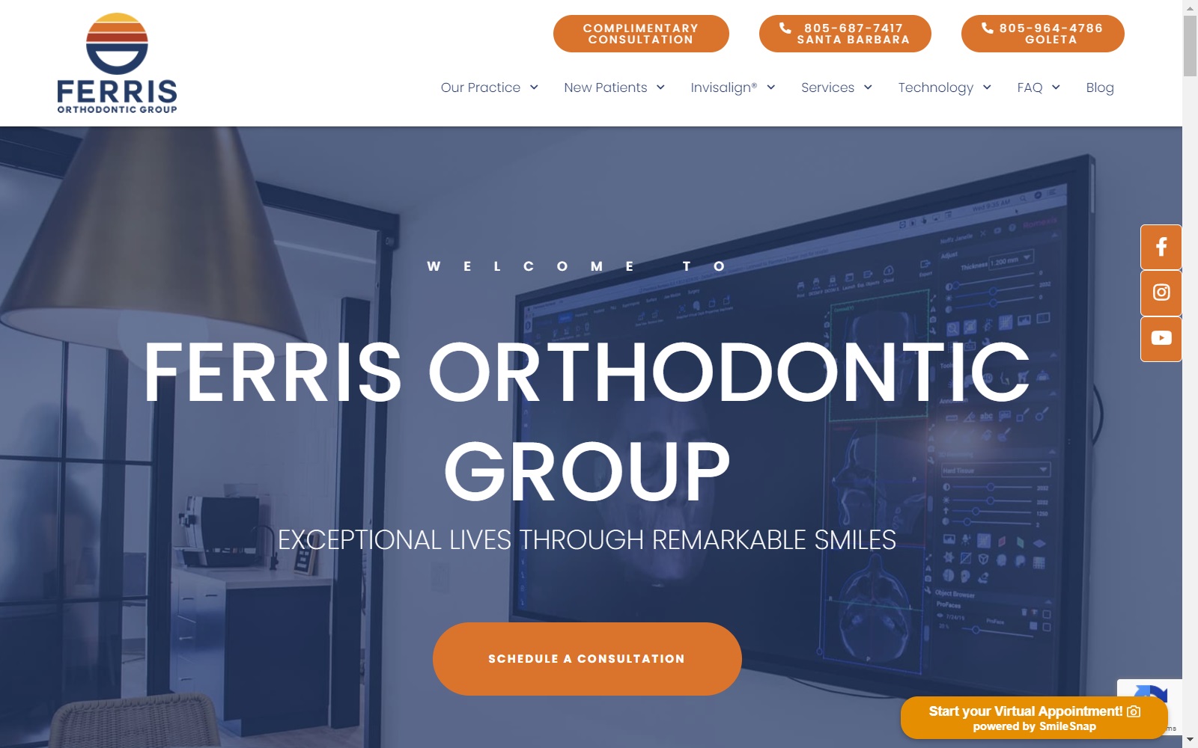Call the Santa Barbara office number
This screenshot has height=748, width=1198.
click(845, 34)
